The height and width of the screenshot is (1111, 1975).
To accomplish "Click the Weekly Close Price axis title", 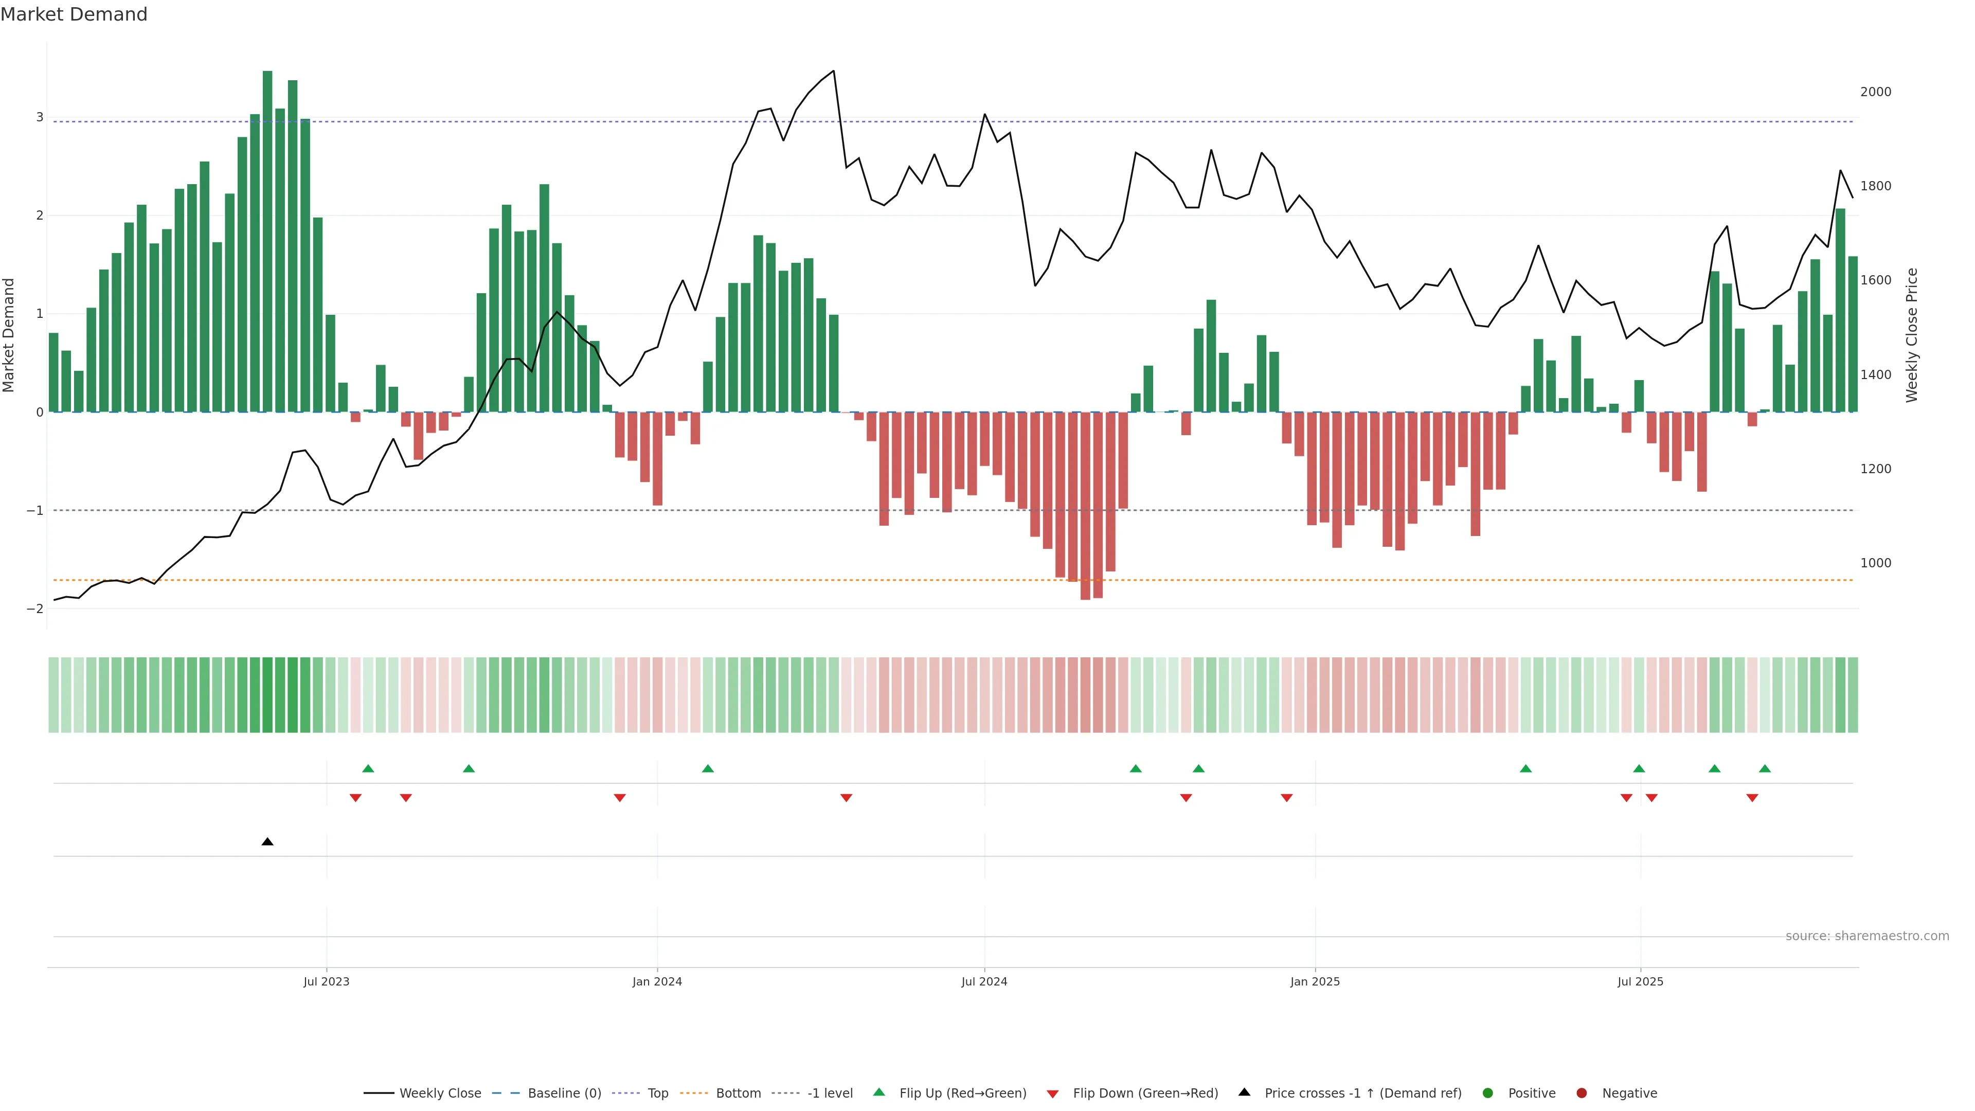I will pyautogui.click(x=1911, y=335).
